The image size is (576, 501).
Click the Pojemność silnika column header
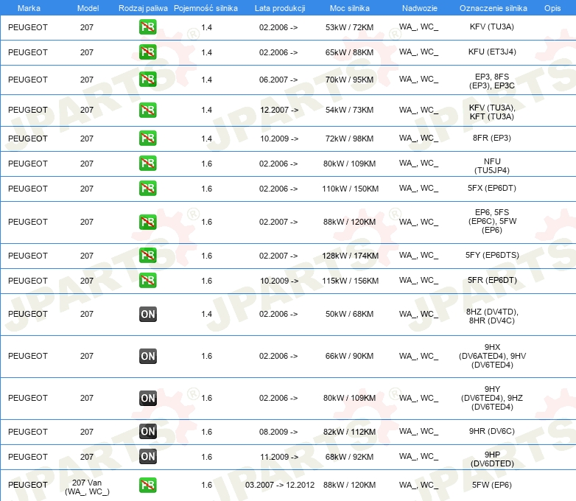(x=206, y=8)
